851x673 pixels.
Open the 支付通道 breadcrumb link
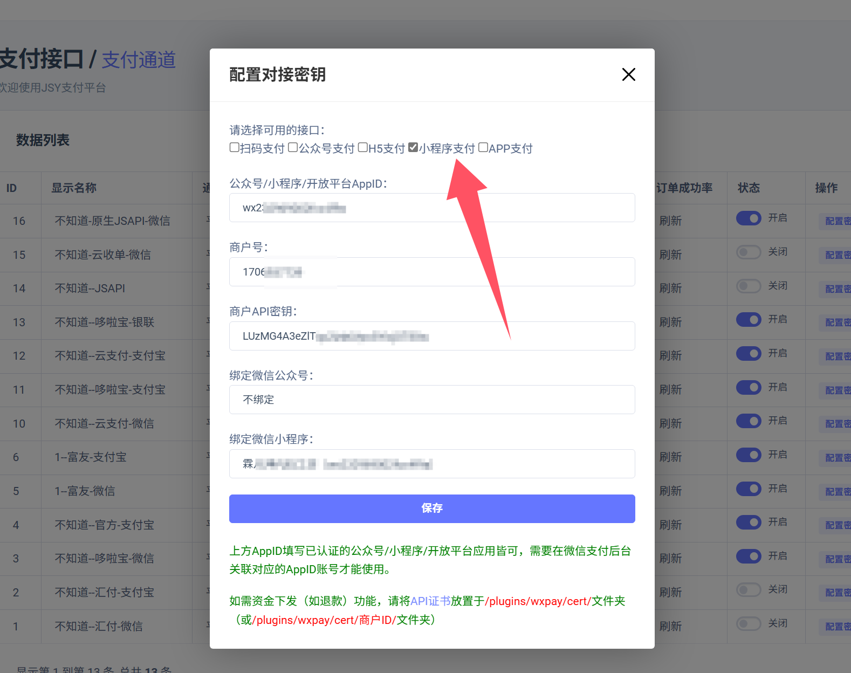(139, 60)
